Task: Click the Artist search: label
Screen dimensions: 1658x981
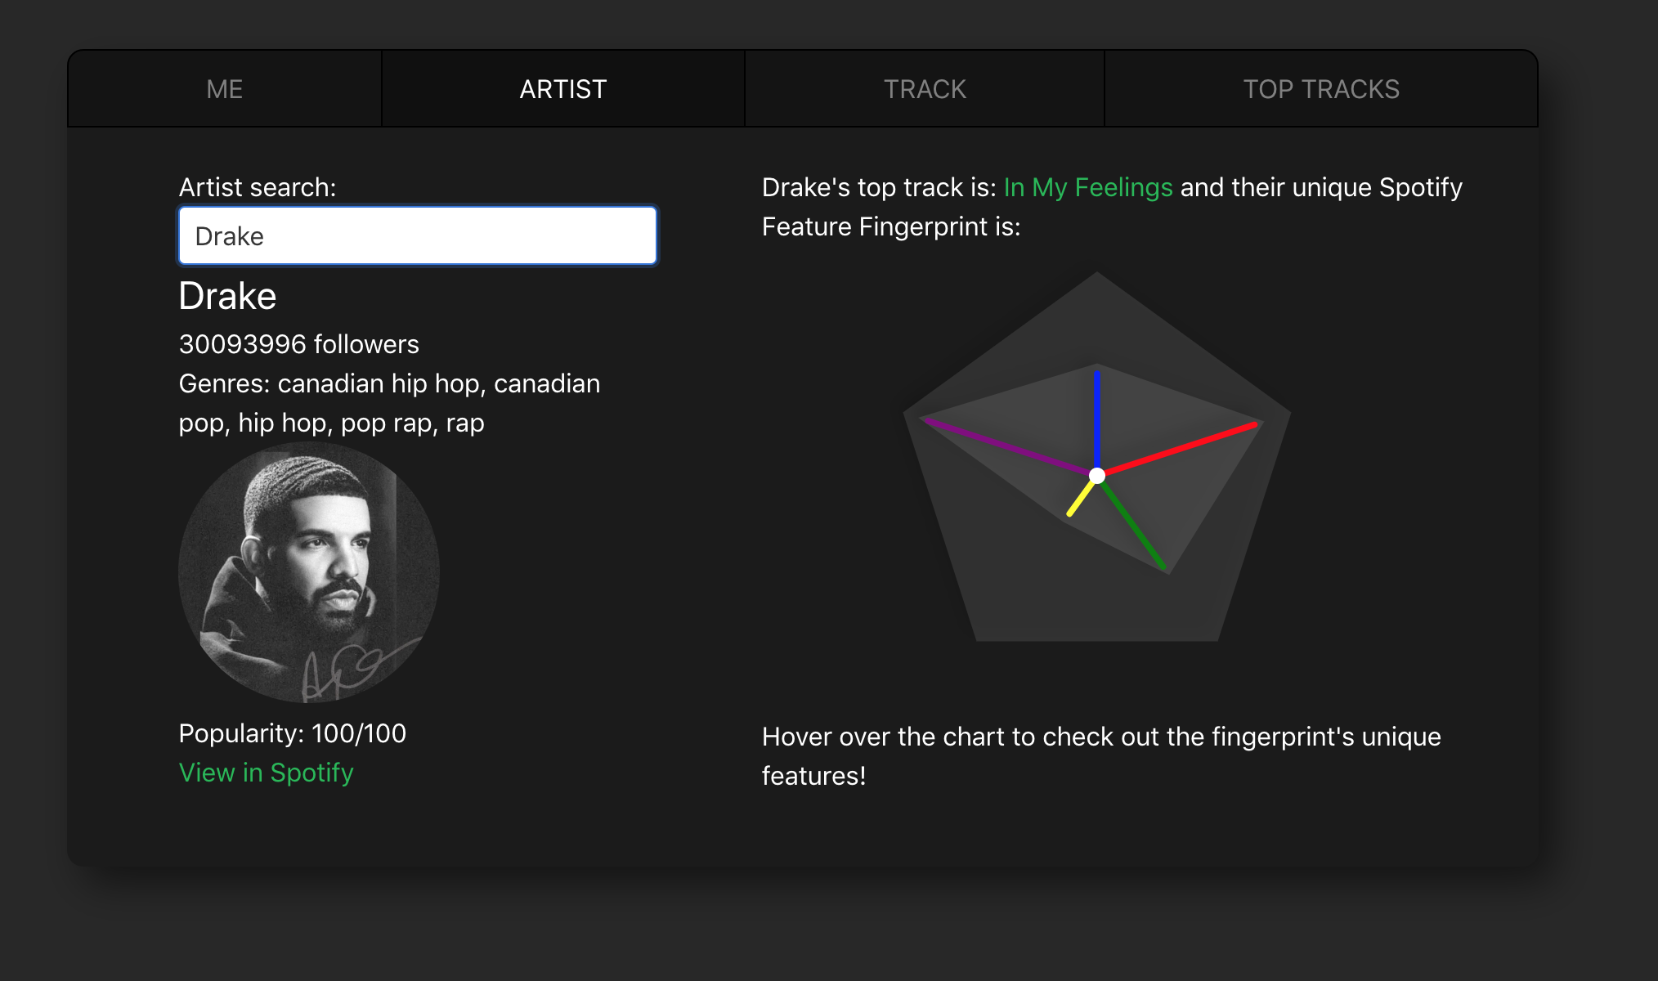Action: tap(258, 187)
